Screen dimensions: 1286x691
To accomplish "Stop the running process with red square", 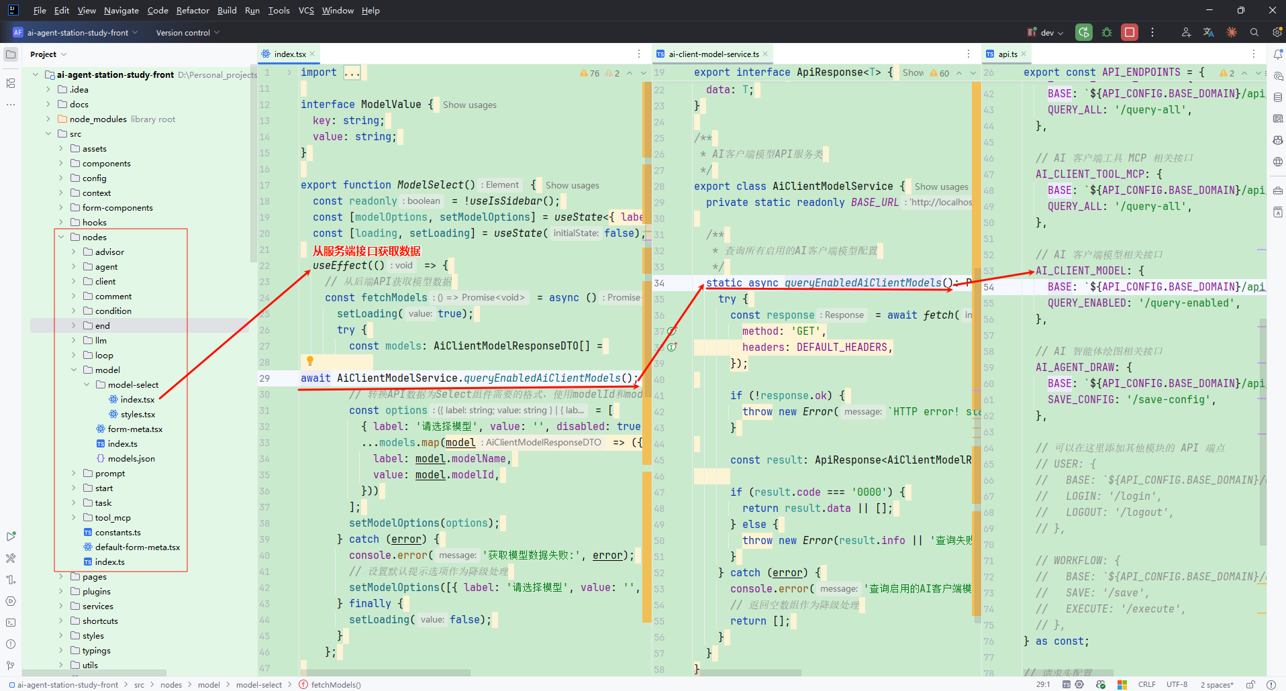I will 1130,32.
